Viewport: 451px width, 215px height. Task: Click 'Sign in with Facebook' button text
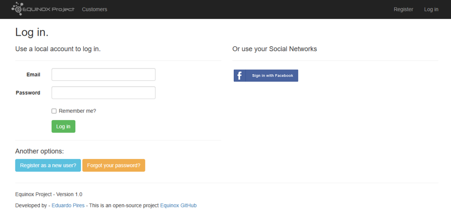pyautogui.click(x=272, y=75)
